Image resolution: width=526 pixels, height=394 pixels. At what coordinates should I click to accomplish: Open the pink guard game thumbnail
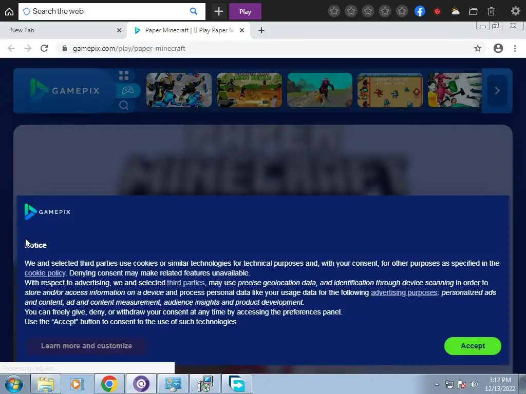point(455,90)
